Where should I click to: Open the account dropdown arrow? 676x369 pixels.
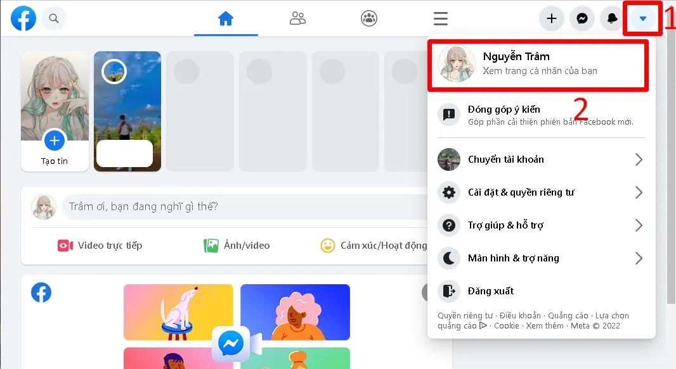pyautogui.click(x=642, y=18)
